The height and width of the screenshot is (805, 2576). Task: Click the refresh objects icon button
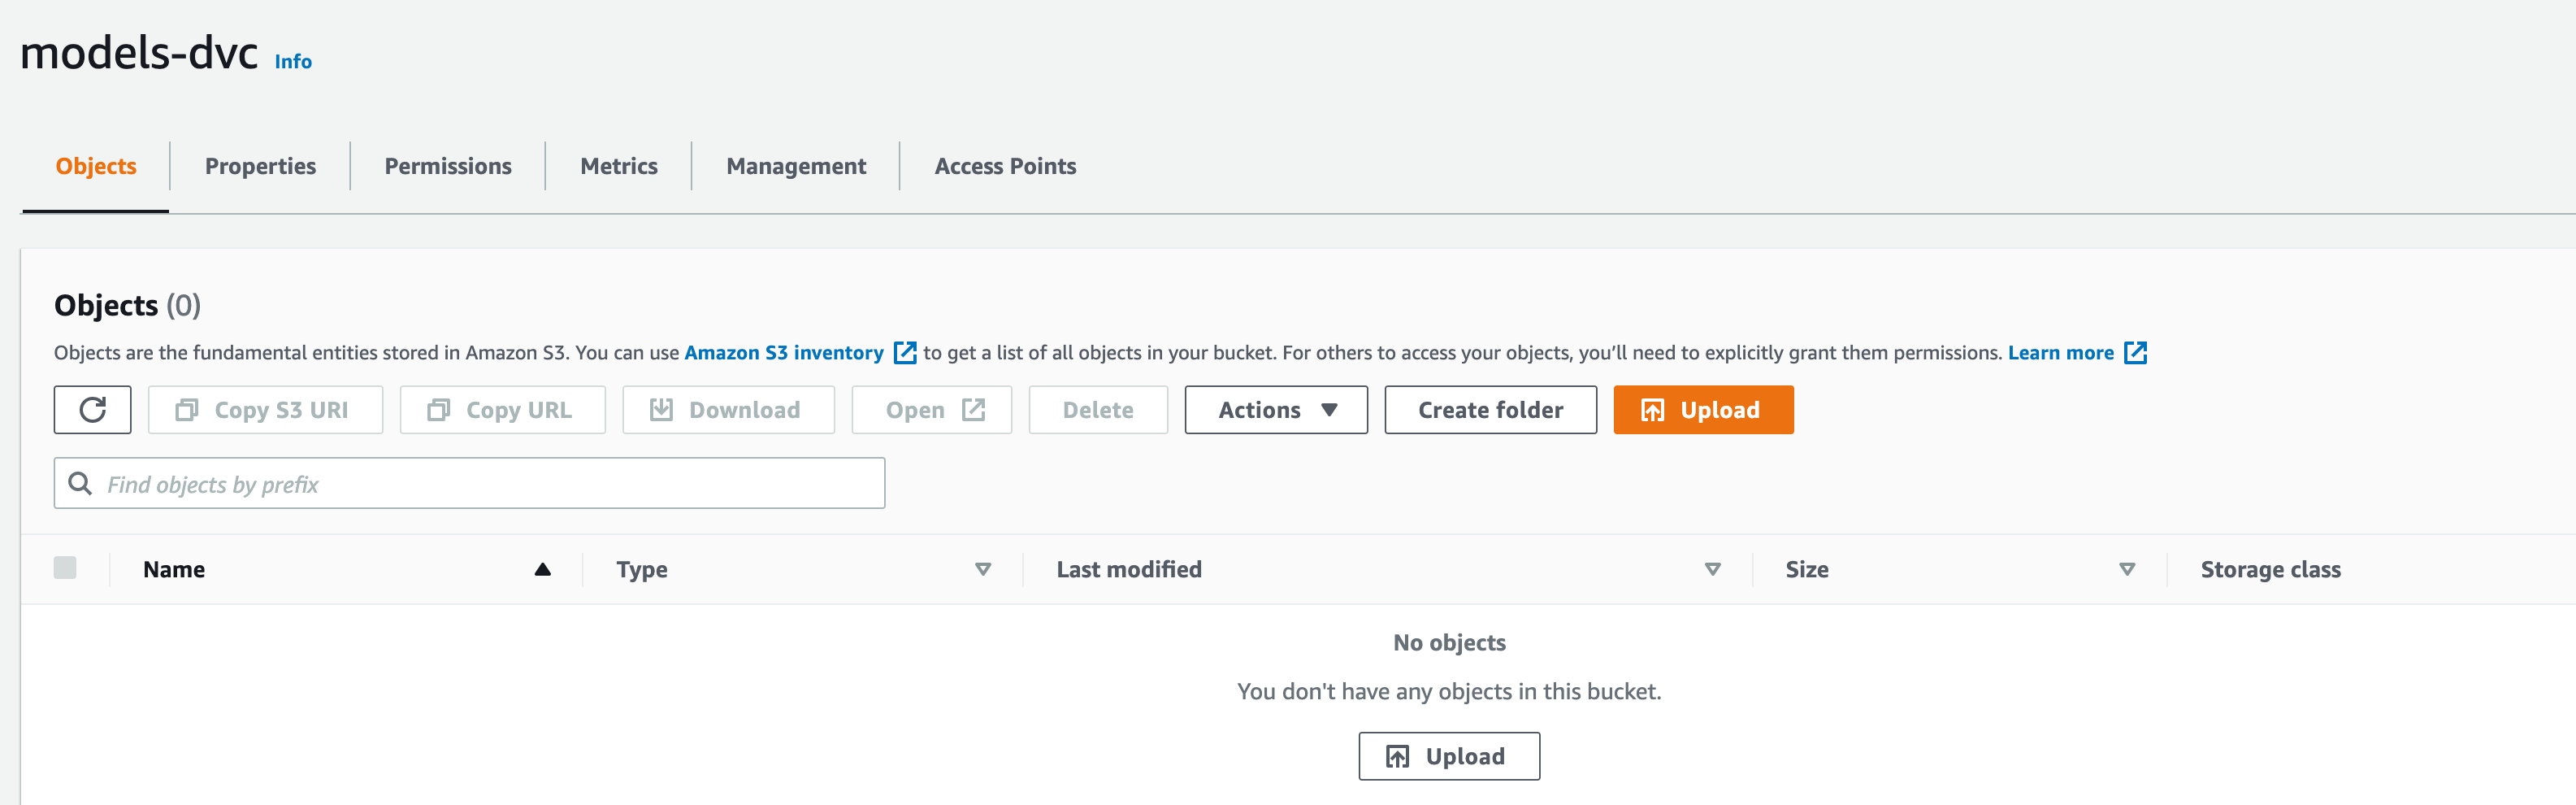tap(92, 410)
